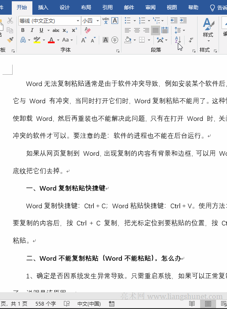Viewport: 227px width, 309px height.
Task: Click the Show/Hide paragraph marks icon
Action: (191, 40)
